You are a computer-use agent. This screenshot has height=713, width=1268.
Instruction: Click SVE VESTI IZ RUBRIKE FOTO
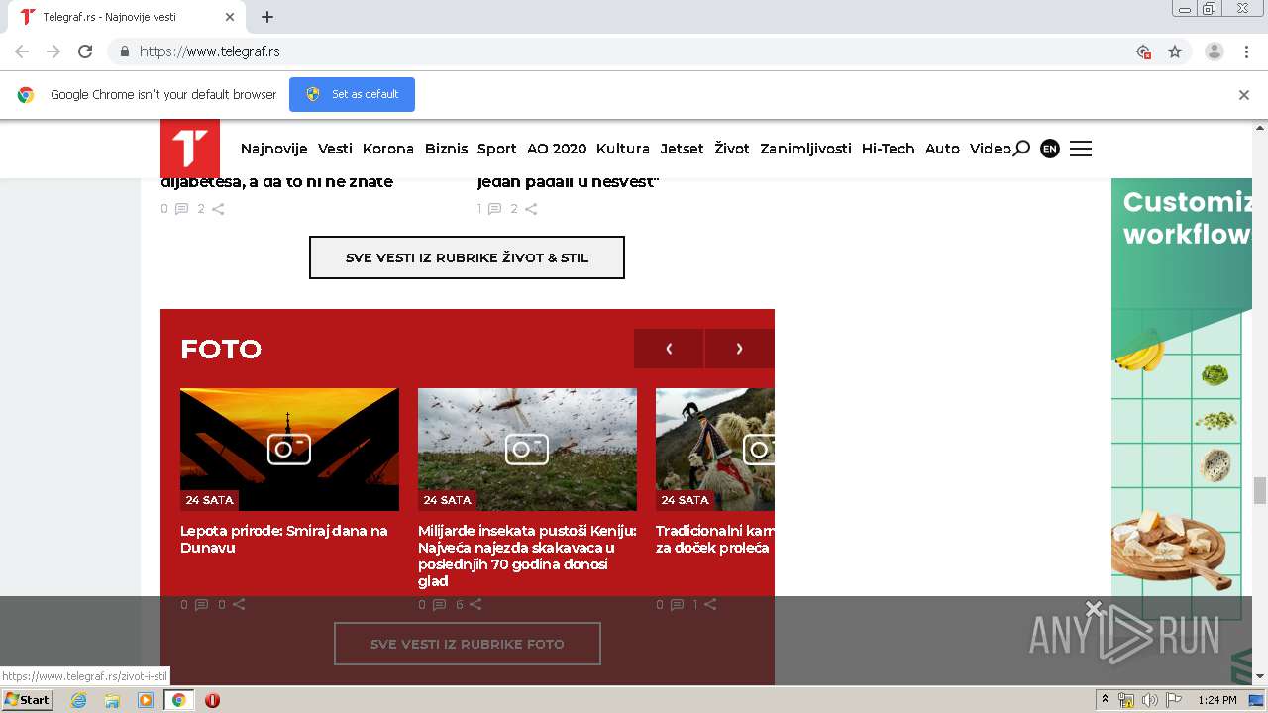(x=468, y=644)
